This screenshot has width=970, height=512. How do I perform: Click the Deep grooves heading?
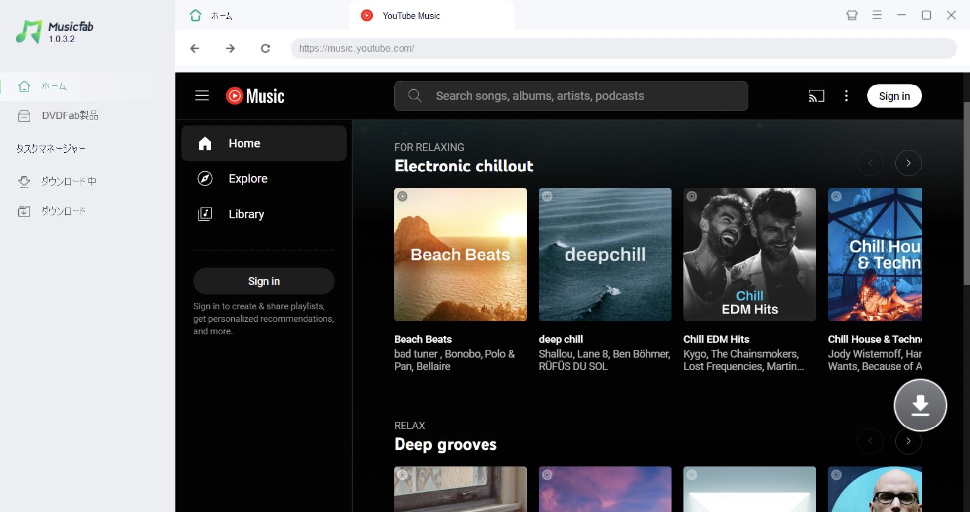[x=445, y=444]
